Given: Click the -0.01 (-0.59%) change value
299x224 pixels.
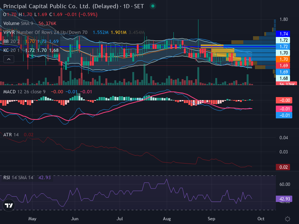Looking at the screenshot, I should pyautogui.click(x=81, y=15).
